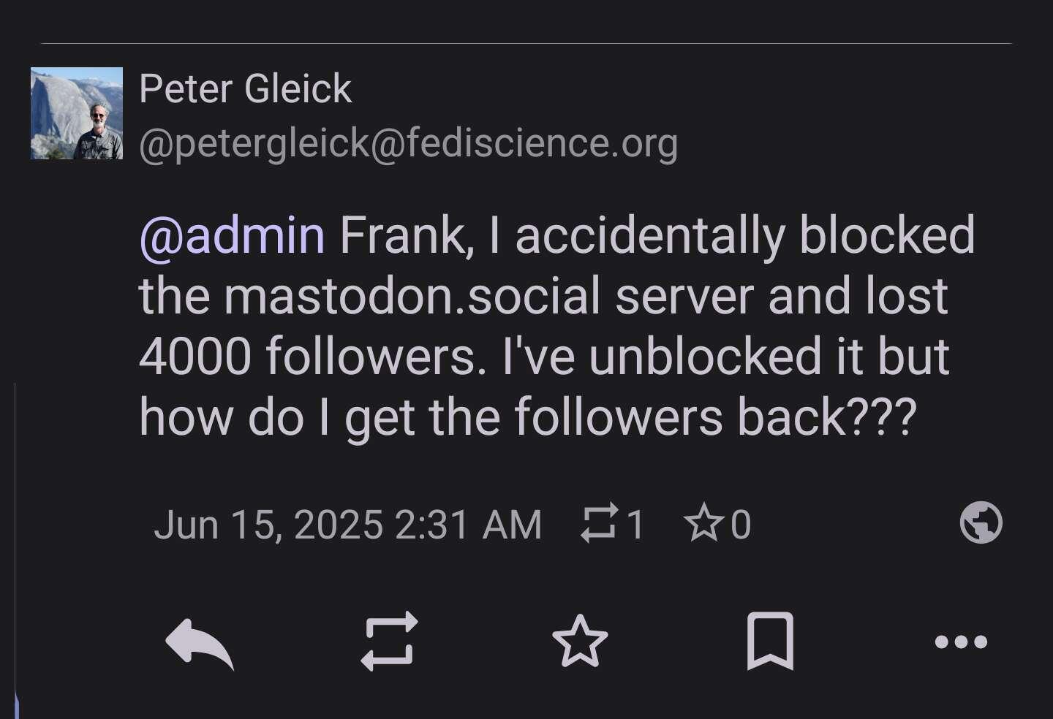Follow the @admin mention link

[232, 236]
